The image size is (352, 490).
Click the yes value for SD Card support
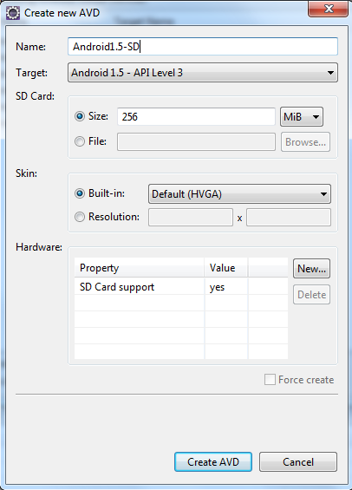(217, 288)
